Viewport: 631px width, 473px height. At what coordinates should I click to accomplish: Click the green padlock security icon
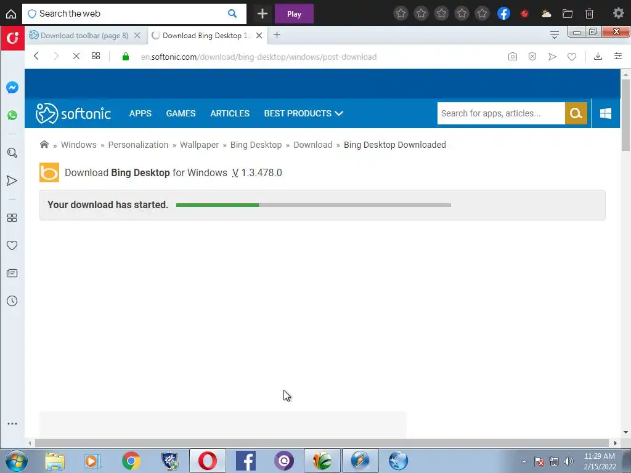point(126,57)
